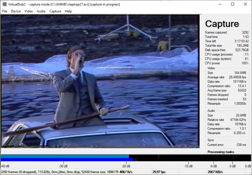This screenshot has width=252, height=175.
Task: Click the 20671KB/s status bar entry
Action: tap(215, 172)
